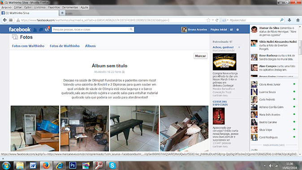This screenshot has width=302, height=170.
Task: Switch to the Álbuns tab
Action: (x=91, y=46)
